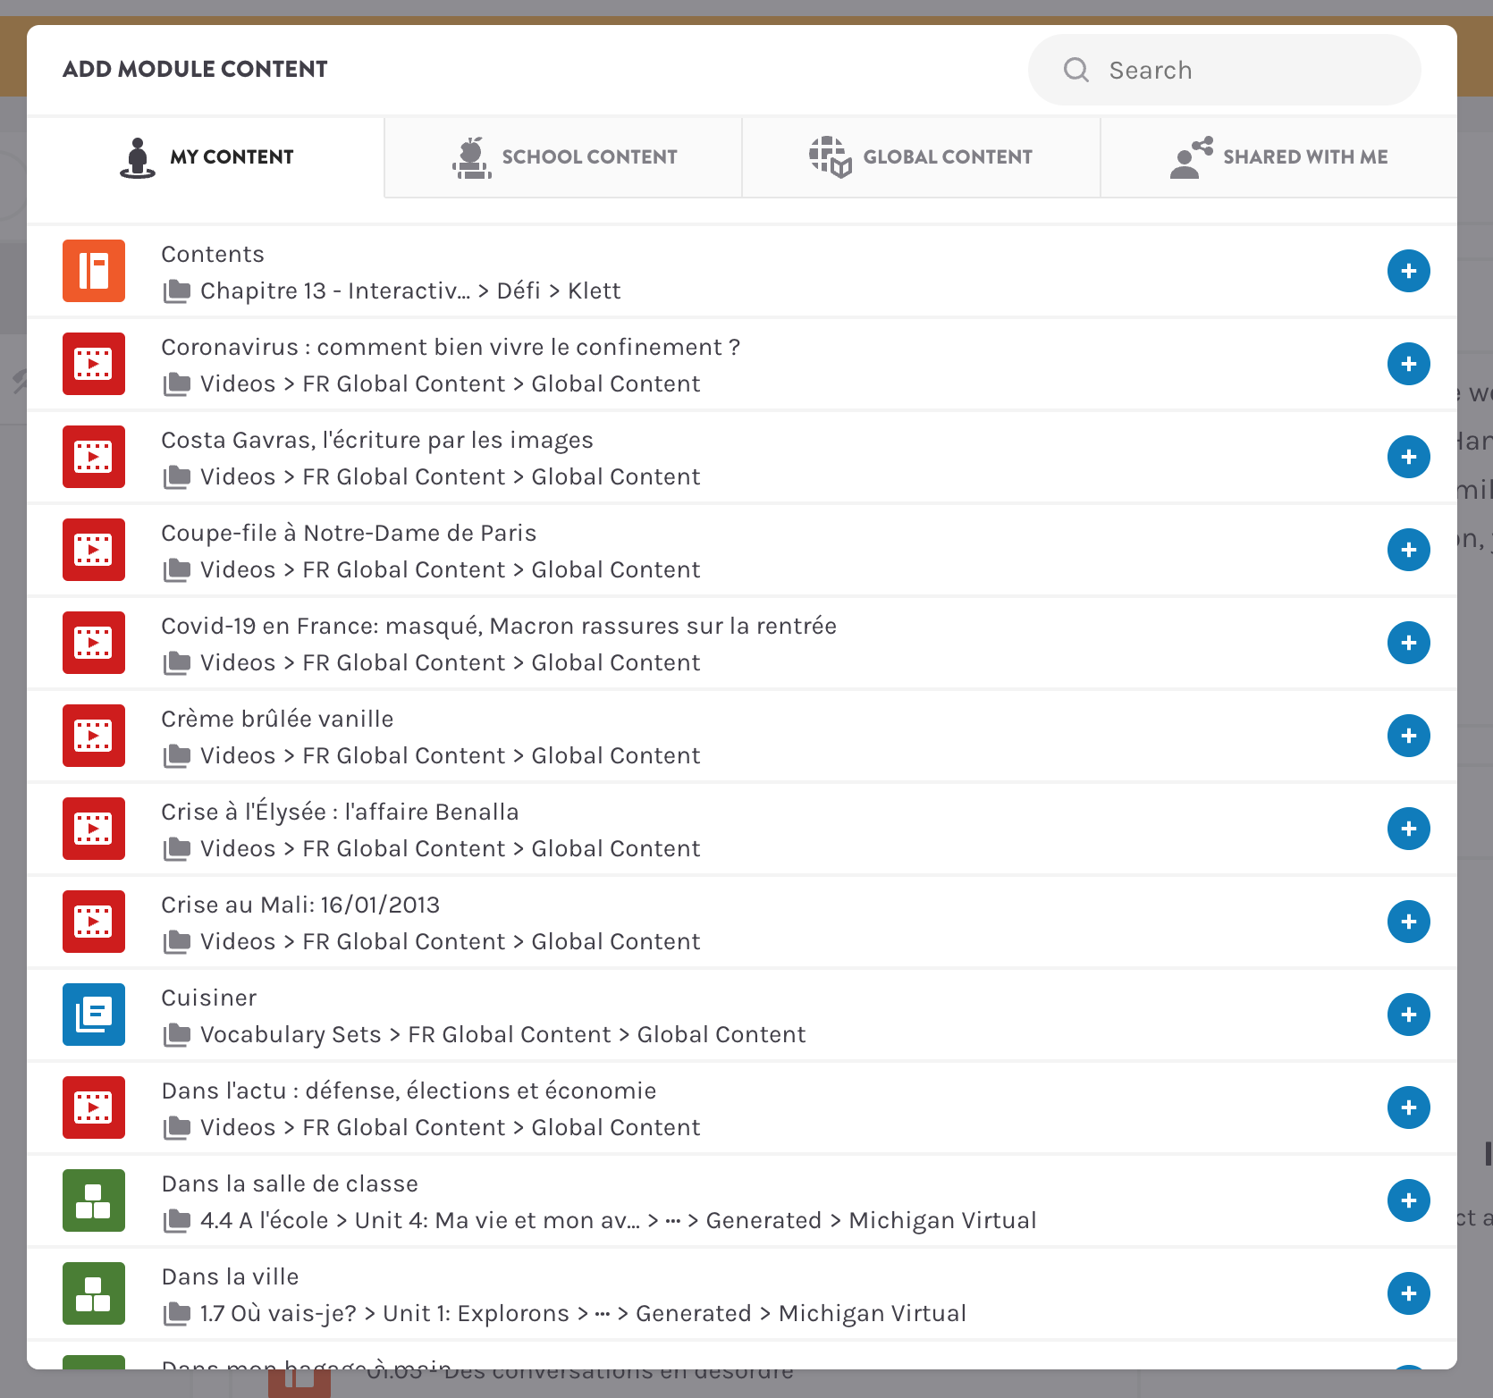Screen dimensions: 1493x1398
Task: Click the search magnifier icon
Action: [1076, 70]
